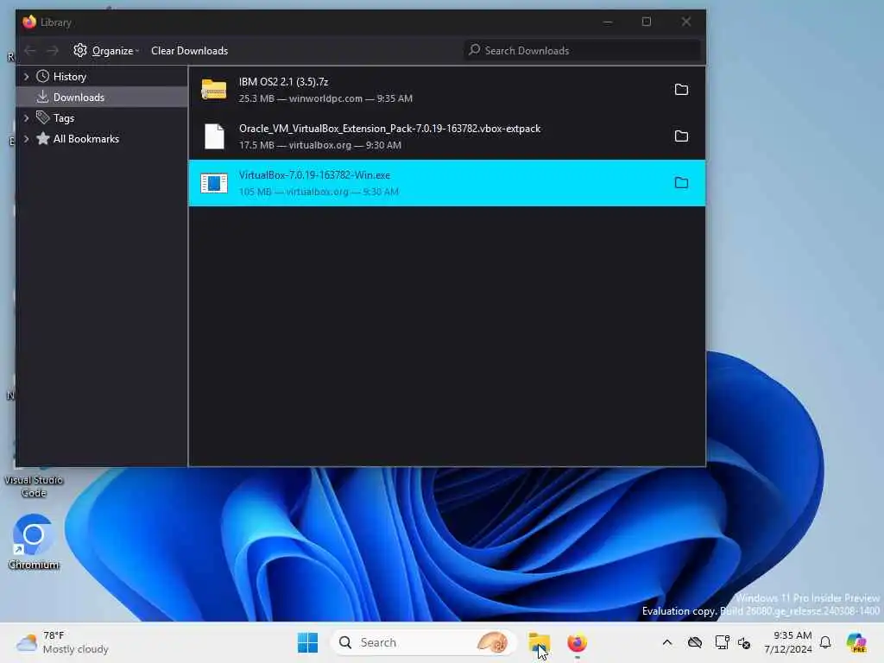Click the Organize gear icon
The width and height of the screenshot is (884, 663).
click(x=80, y=50)
